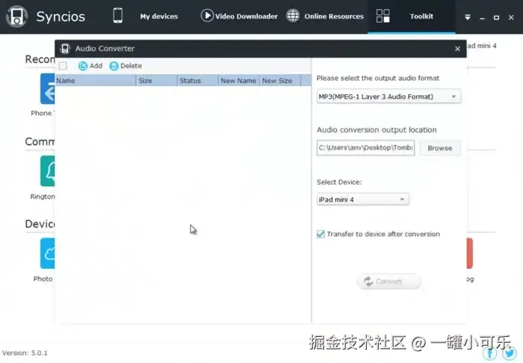
Task: Open the Online Resources tab
Action: [x=334, y=16]
